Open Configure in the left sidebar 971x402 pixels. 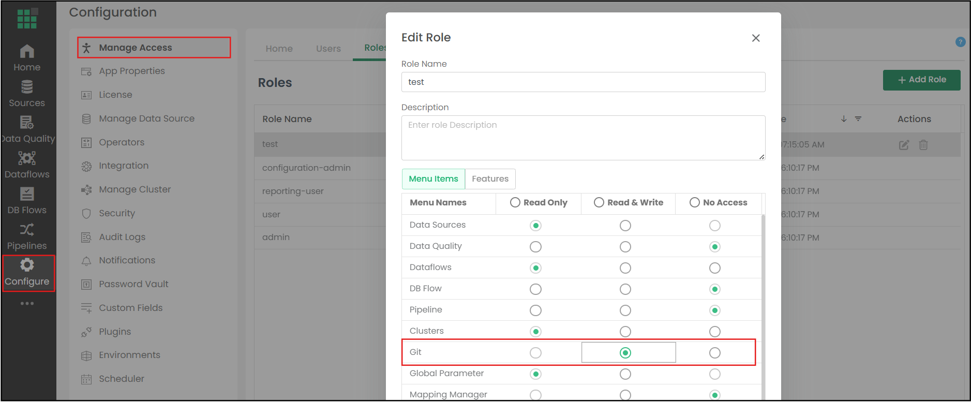[x=27, y=273]
